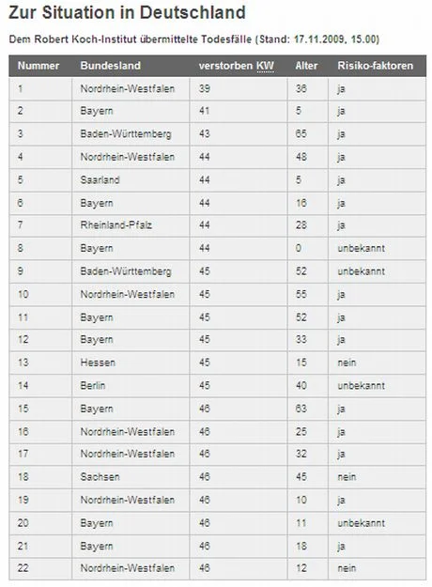This screenshot has height=587, width=432.
Task: Click the dotted-underlined 'KW' abbreviation
Action: pyautogui.click(x=265, y=66)
